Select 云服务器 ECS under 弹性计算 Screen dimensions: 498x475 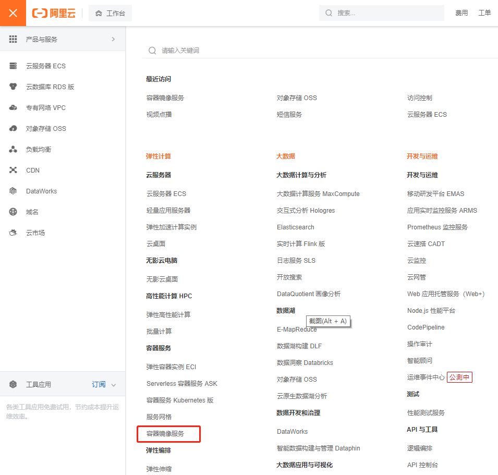click(x=166, y=193)
